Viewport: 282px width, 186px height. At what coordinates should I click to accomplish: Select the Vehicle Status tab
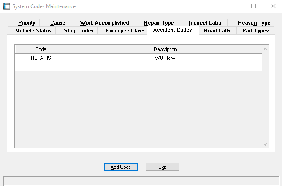33,31
